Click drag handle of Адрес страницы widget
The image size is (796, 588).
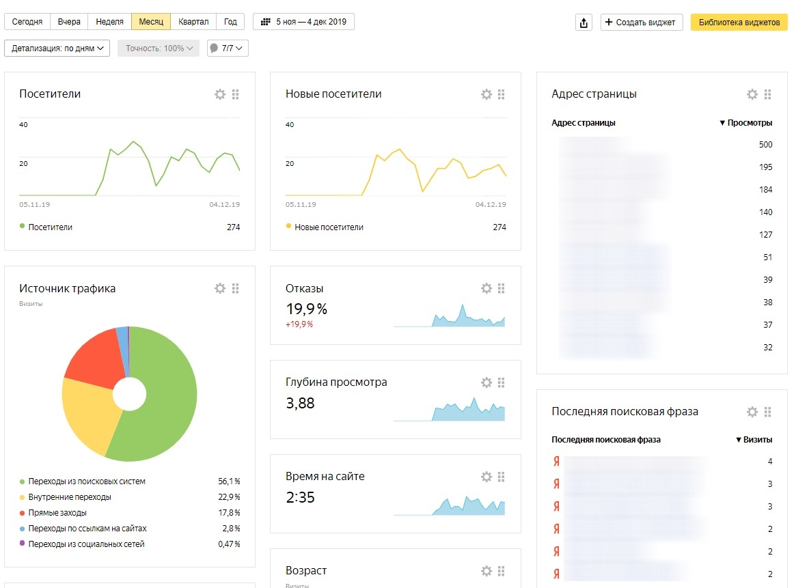click(x=767, y=94)
